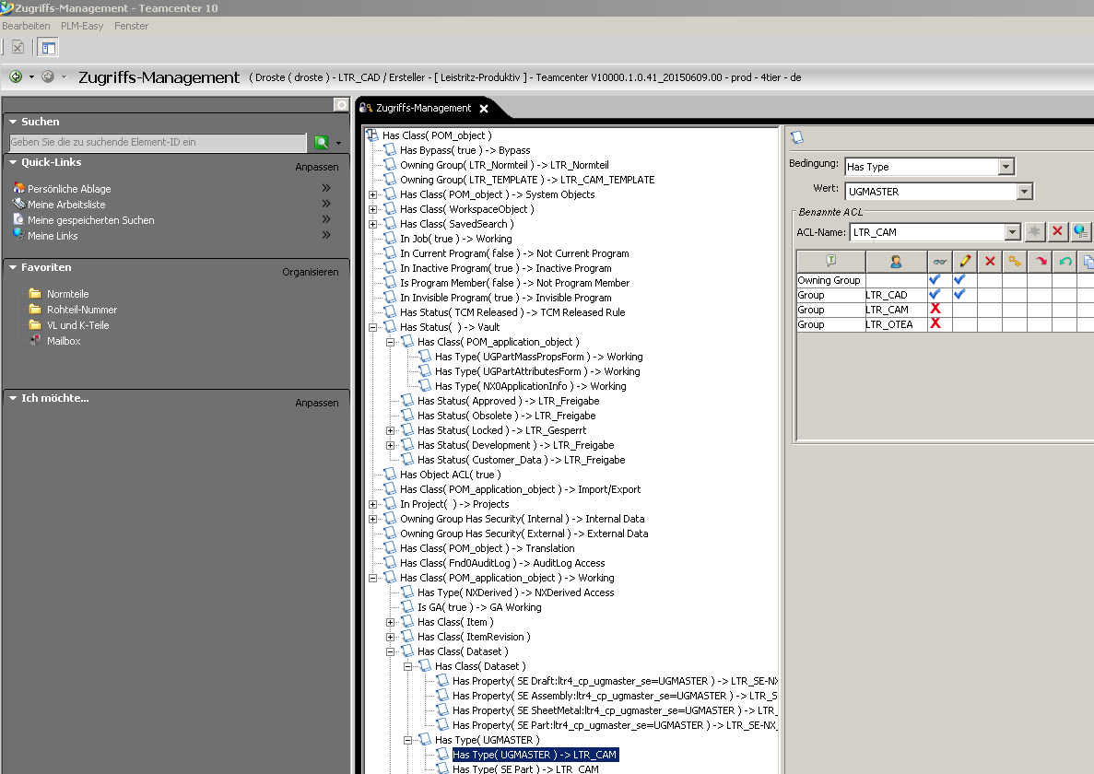Viewport: 1094px width, 774px height.
Task: Click the green search magnifier button
Action: click(322, 142)
